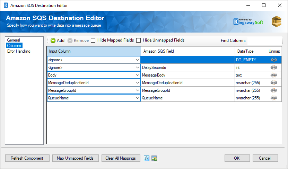Image resolution: width=288 pixels, height=169 pixels.
Task: Open the expression editor fx icon
Action: point(146,158)
